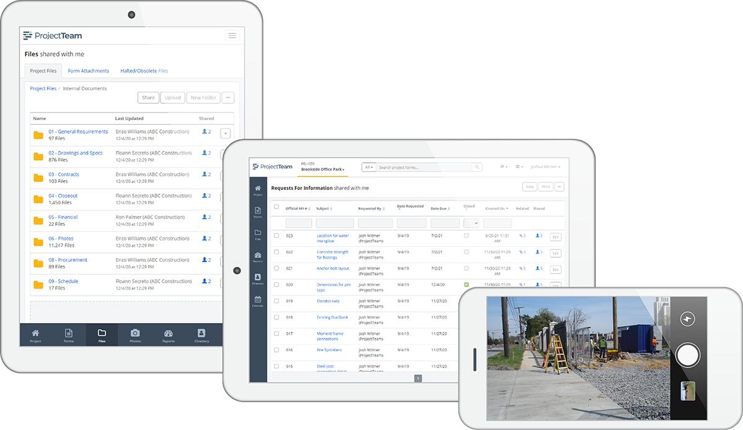Open the All search filter dropdown
This screenshot has height=430, width=743.
coord(368,167)
